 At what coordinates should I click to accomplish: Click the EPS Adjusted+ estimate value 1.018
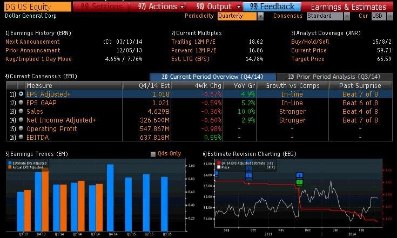161,94
